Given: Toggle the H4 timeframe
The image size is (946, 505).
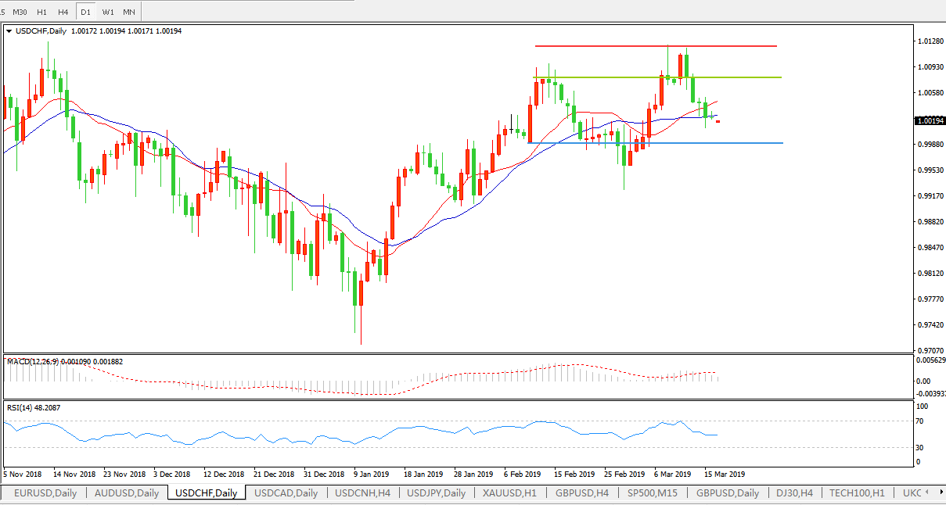Looking at the screenshot, I should coord(63,13).
